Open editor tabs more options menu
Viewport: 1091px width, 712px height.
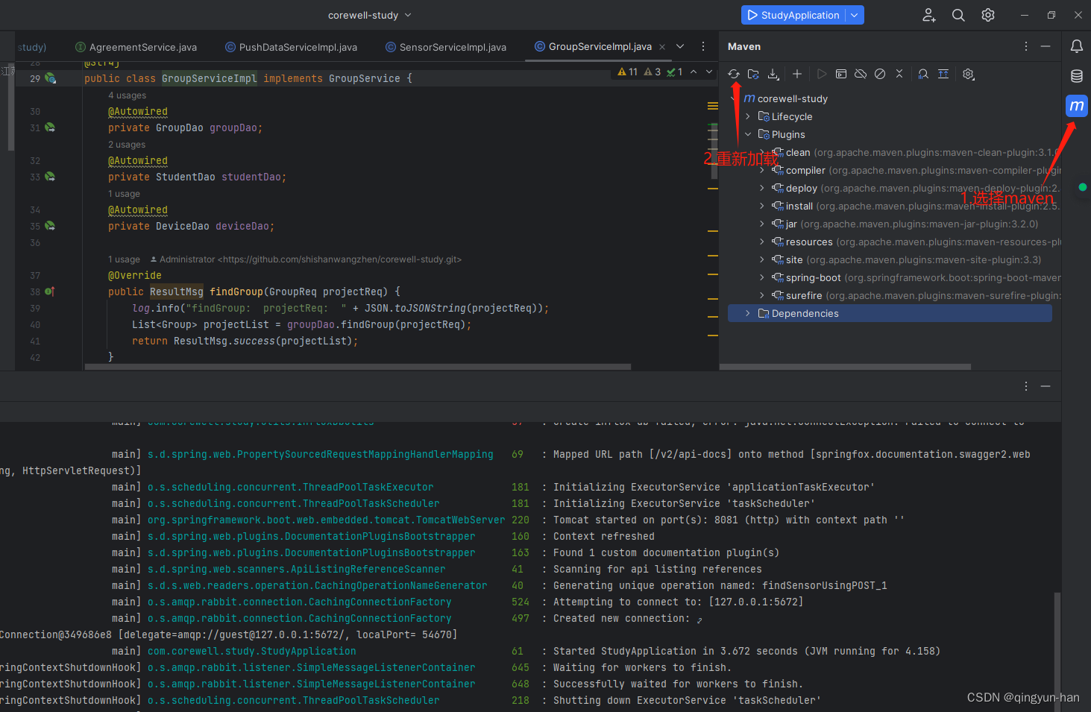click(x=703, y=46)
